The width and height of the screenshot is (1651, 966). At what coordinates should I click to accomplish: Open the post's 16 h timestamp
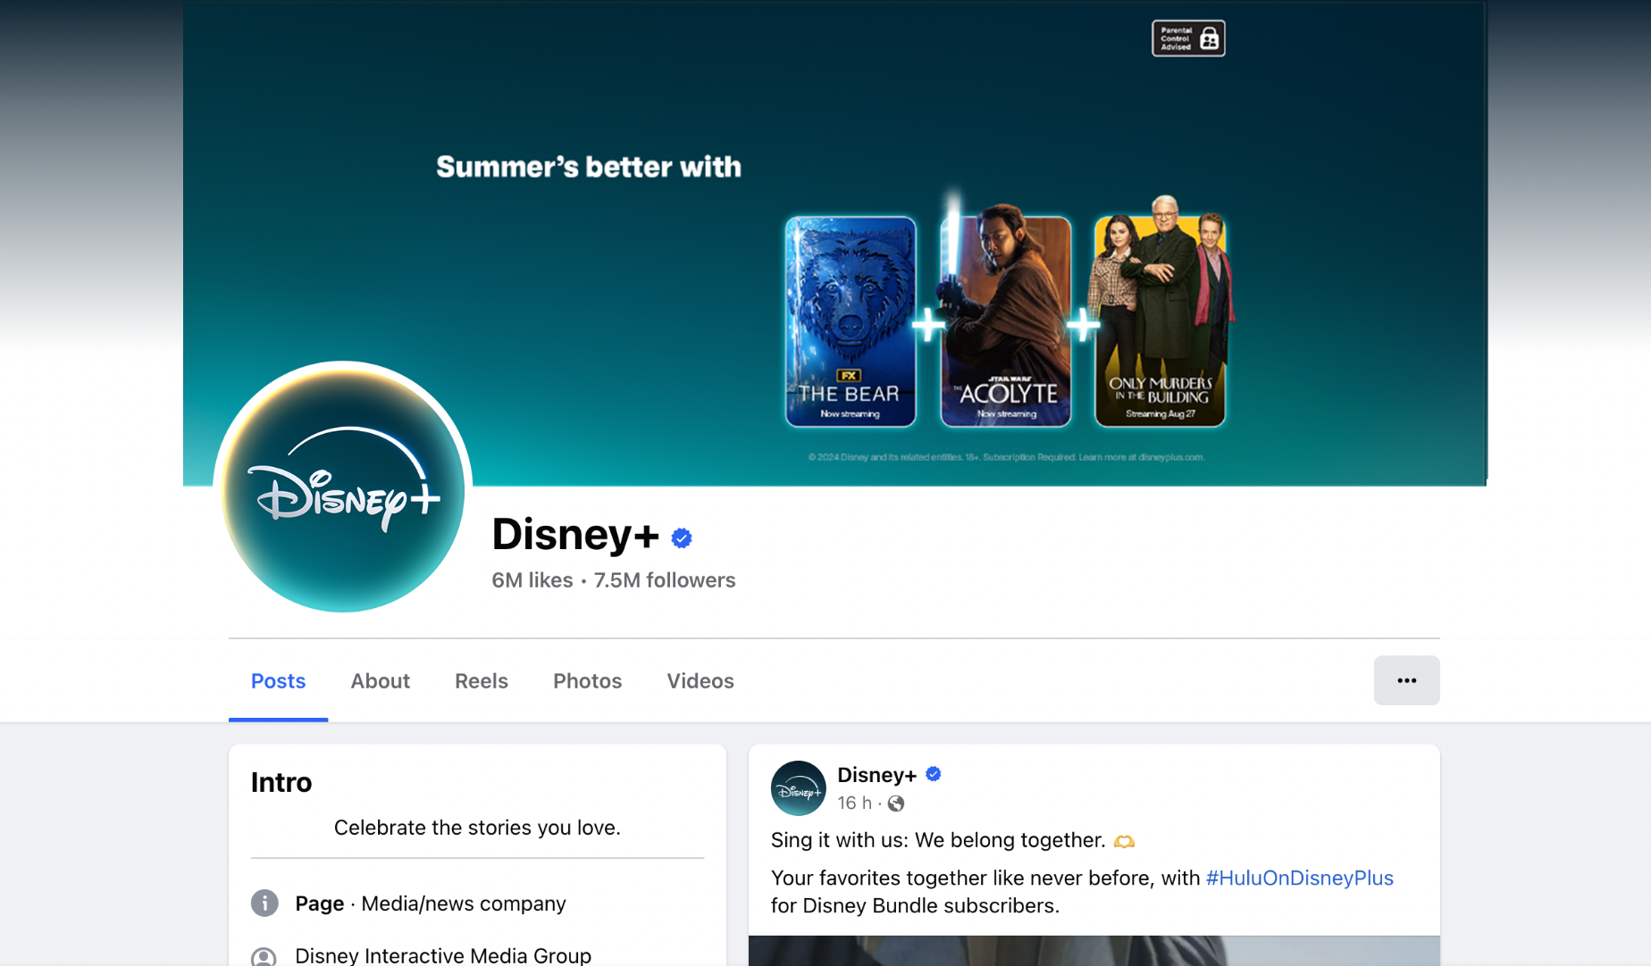coord(854,804)
